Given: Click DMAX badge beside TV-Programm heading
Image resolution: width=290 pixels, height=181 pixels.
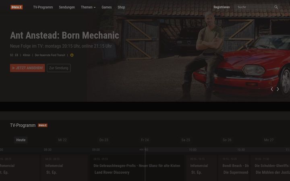Looking at the screenshot, I should (x=43, y=125).
